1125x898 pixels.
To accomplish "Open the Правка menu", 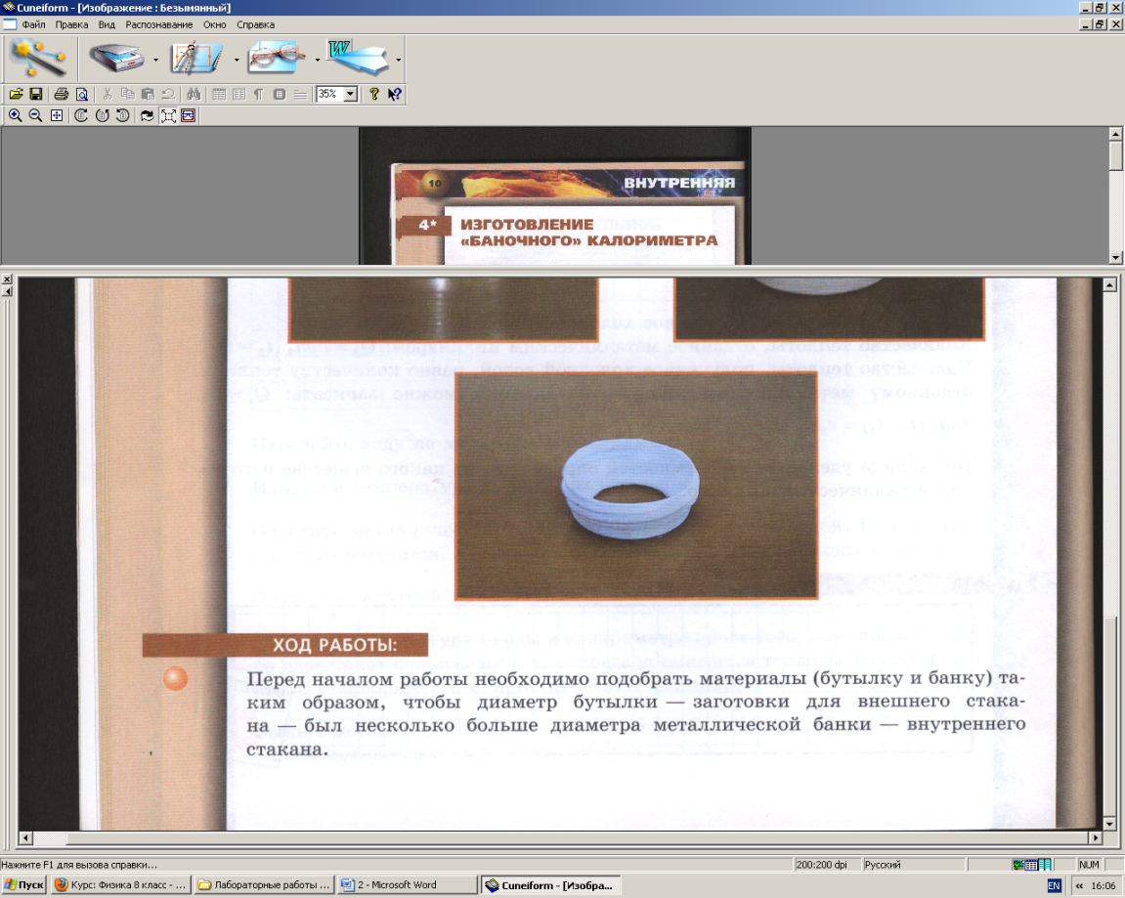I will (71, 24).
